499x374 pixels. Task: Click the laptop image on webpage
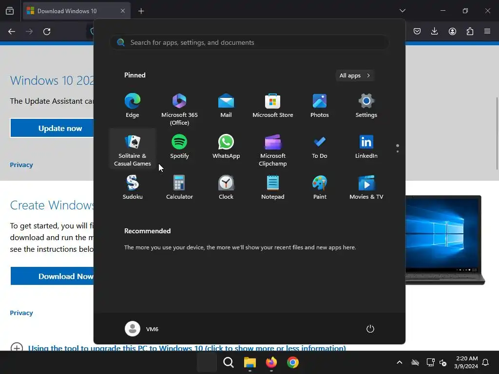click(445, 240)
